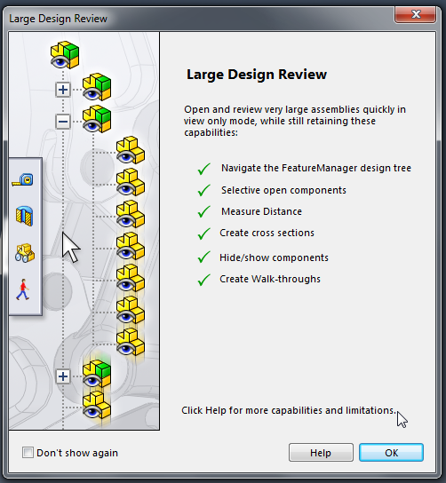446x483 pixels.
Task: Click the walking person walk-through icon
Action: pos(23,289)
